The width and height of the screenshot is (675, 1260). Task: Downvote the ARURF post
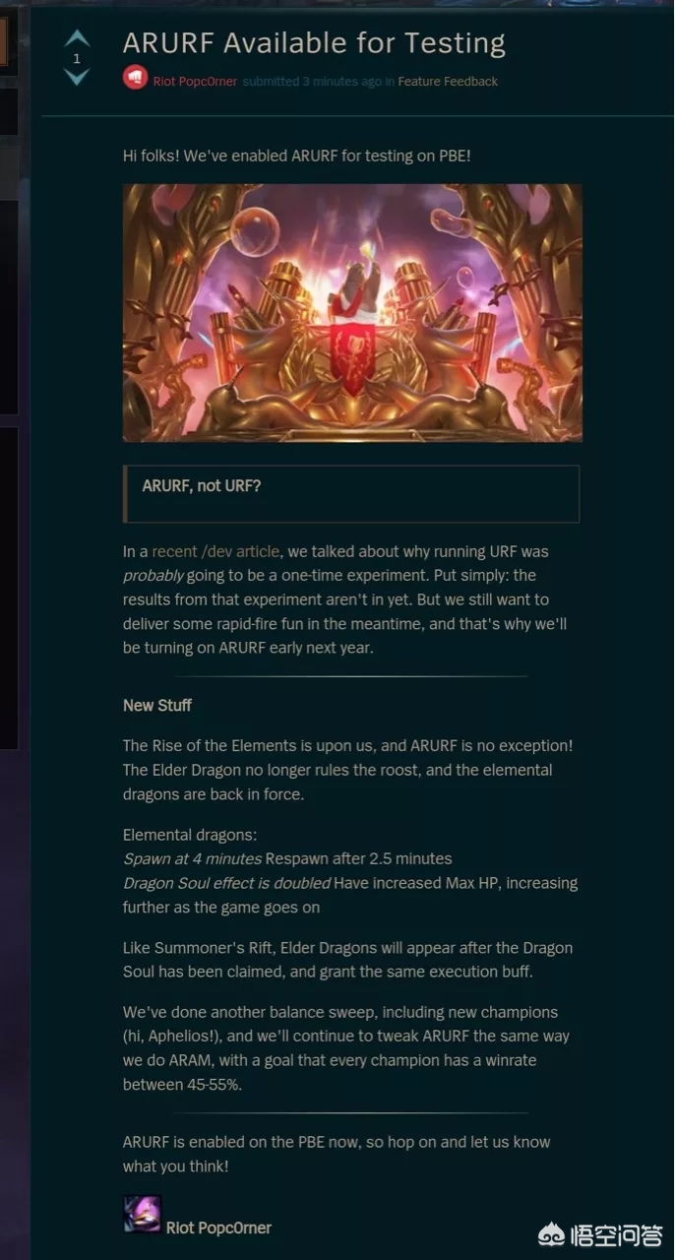coord(77,77)
